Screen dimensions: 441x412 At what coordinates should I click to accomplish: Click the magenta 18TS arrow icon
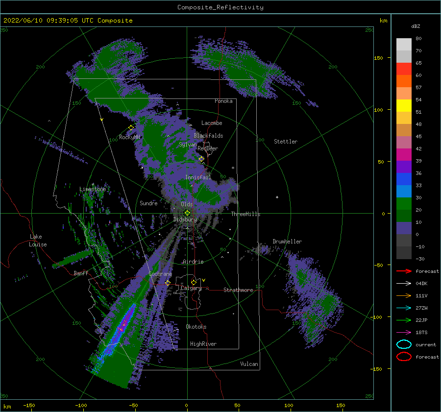pos(404,332)
